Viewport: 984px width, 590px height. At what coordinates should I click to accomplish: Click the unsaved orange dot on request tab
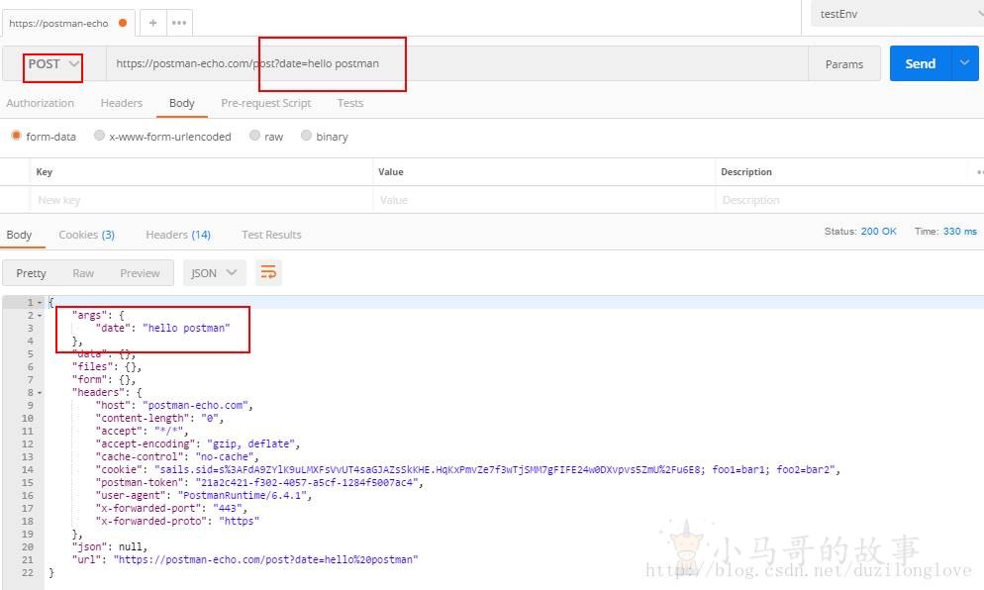[123, 23]
